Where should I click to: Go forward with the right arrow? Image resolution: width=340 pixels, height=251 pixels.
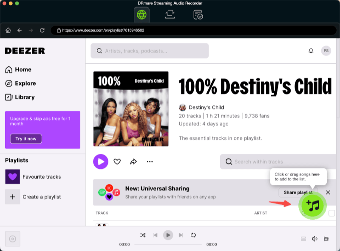[31, 30]
